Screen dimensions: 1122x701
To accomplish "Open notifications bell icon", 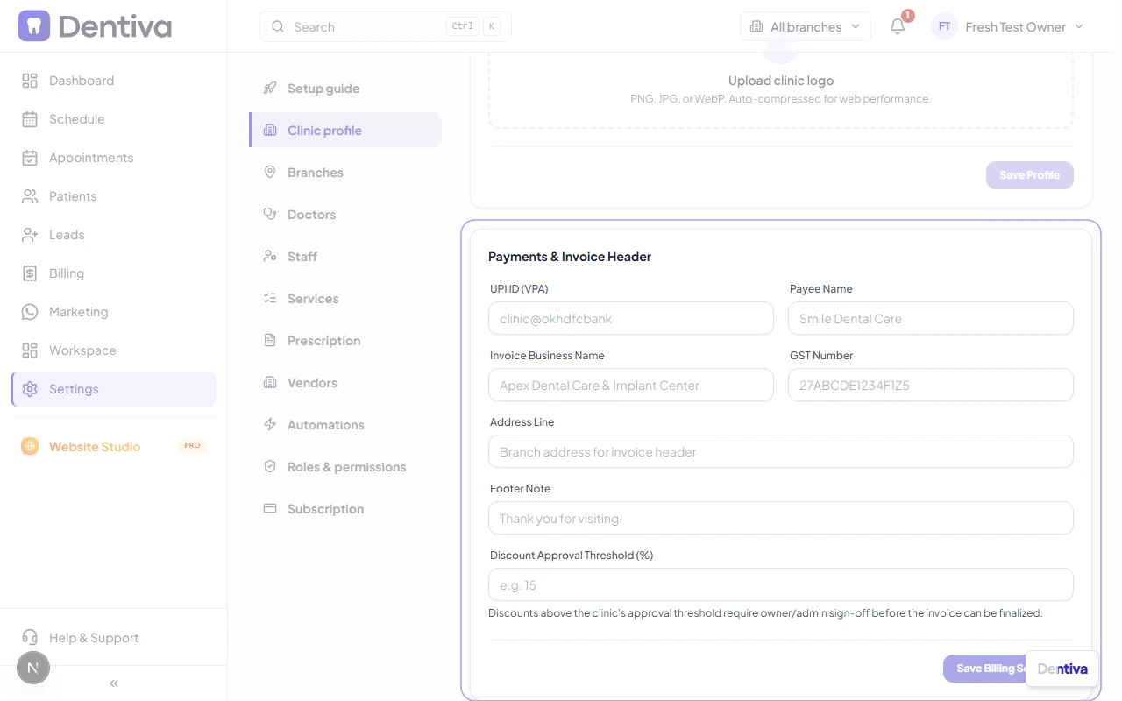I will [898, 26].
